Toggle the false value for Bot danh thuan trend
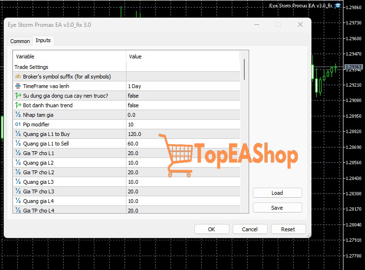365x270 pixels. tap(183, 105)
